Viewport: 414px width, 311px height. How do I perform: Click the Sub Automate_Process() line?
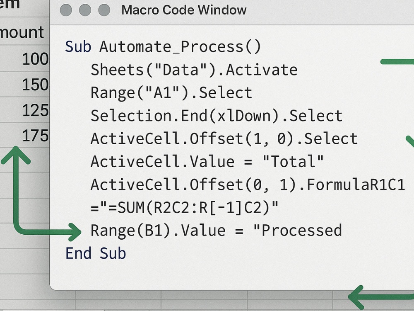[x=163, y=47]
